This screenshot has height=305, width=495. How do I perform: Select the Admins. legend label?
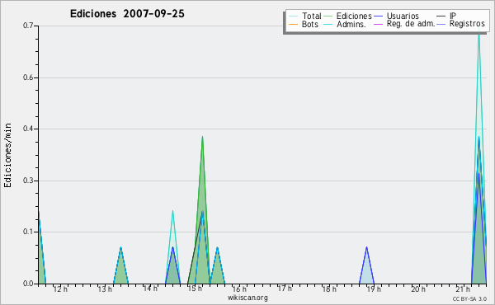(x=351, y=24)
